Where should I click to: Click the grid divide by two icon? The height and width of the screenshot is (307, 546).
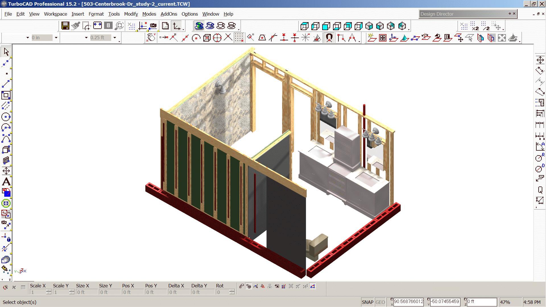[485, 26]
